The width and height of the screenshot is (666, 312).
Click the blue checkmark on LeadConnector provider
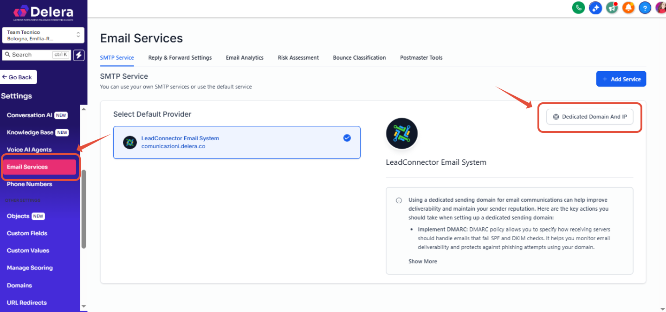tap(347, 138)
